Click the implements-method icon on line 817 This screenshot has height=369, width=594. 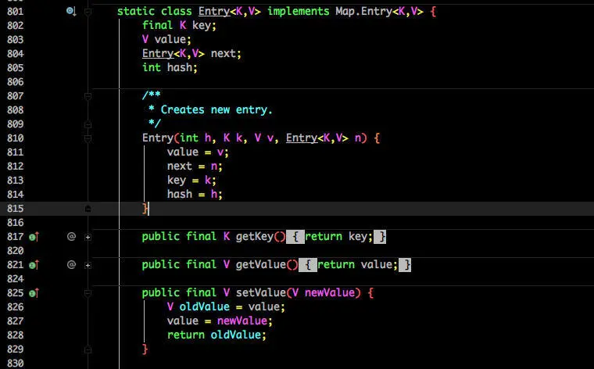[34, 237]
